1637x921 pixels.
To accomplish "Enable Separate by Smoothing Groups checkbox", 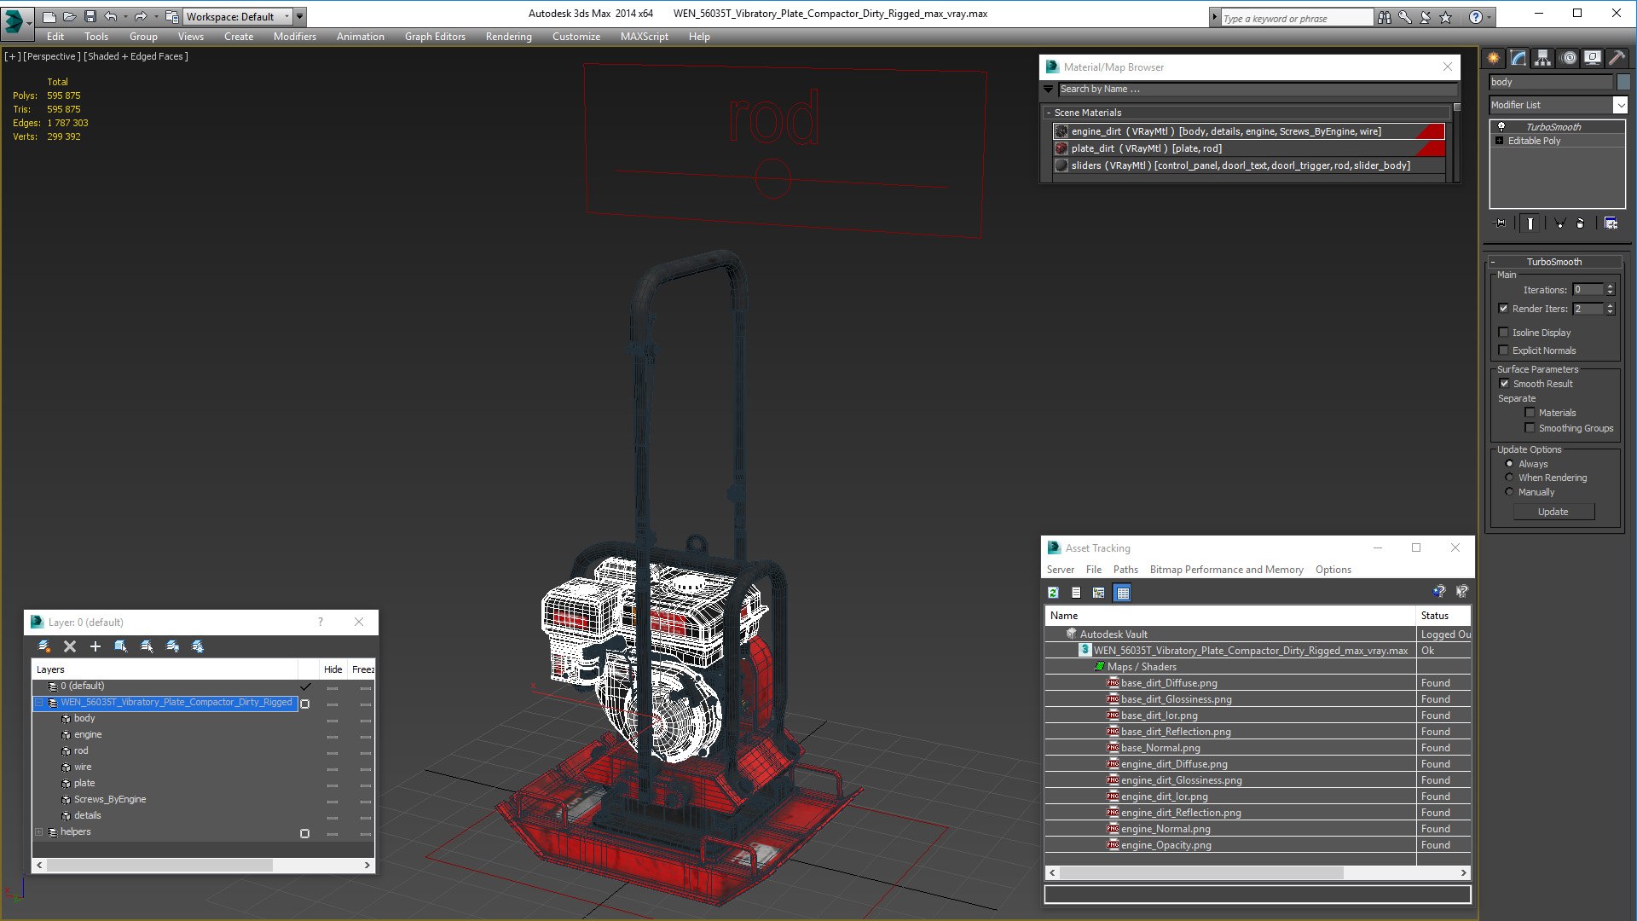I will pyautogui.click(x=1530, y=428).
